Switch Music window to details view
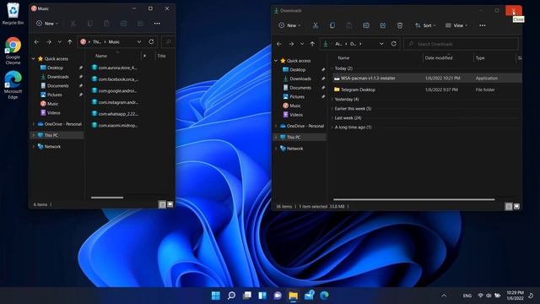The width and height of the screenshot is (540, 304). pos(162,204)
